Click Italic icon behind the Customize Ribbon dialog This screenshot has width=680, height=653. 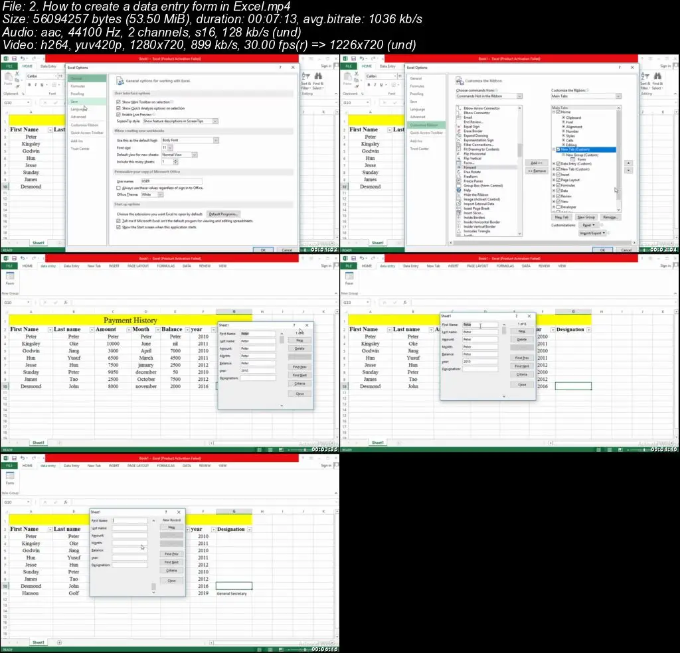[375, 85]
